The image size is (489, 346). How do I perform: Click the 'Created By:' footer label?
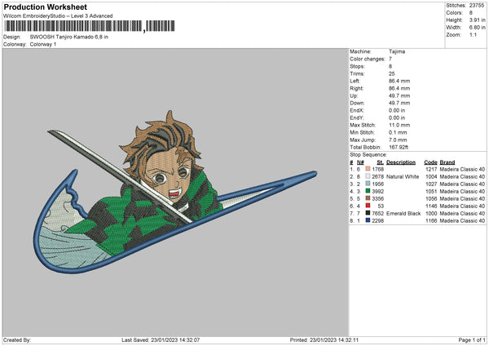click(17, 339)
